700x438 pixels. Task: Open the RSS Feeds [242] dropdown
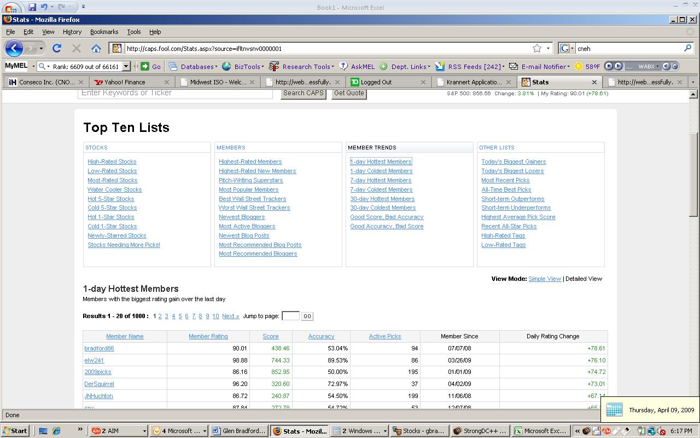(x=470, y=66)
